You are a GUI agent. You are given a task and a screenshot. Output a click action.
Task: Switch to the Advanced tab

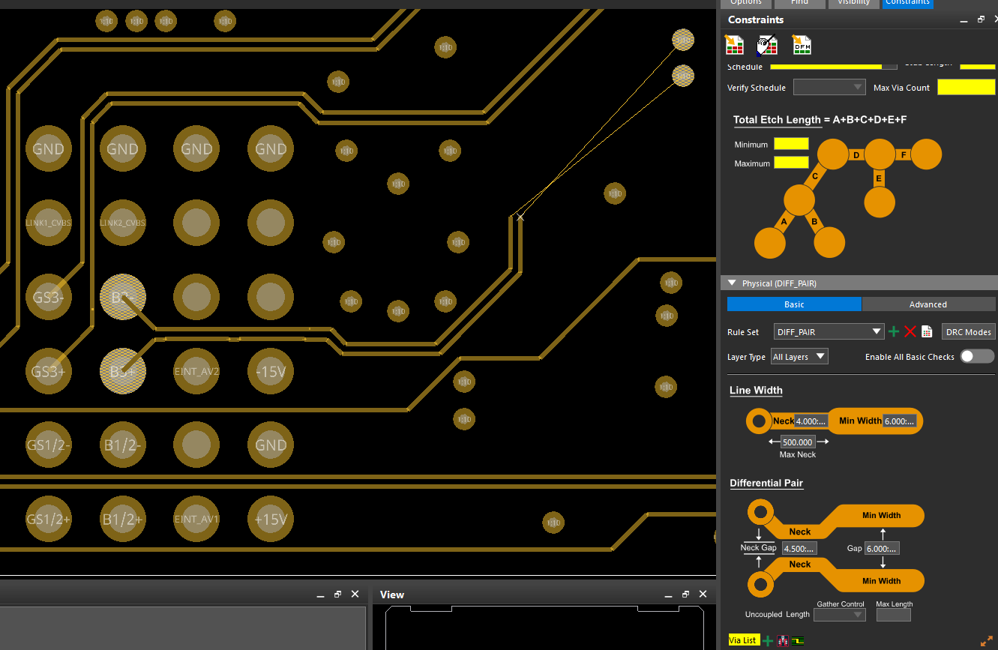(928, 304)
